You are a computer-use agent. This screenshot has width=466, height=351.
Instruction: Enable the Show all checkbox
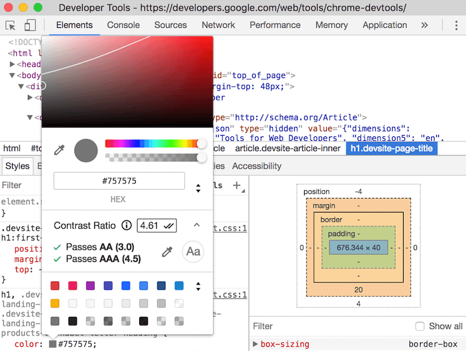pyautogui.click(x=419, y=326)
